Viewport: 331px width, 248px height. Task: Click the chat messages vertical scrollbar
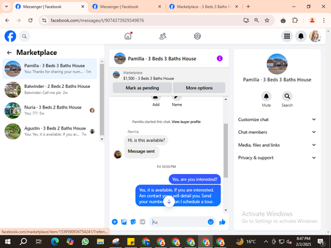pyautogui.click(x=226, y=151)
